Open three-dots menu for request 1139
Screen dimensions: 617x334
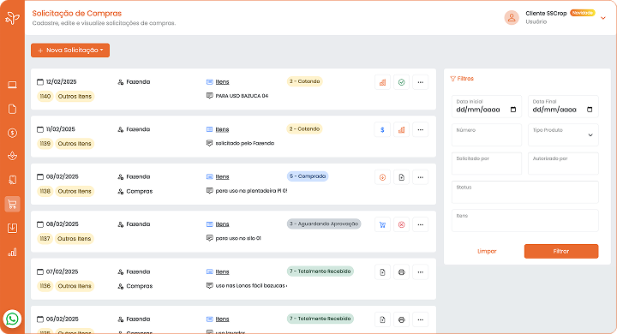(420, 130)
